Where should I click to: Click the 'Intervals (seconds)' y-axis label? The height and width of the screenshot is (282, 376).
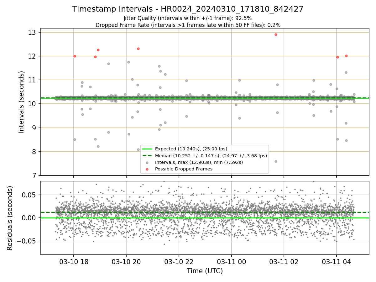(x=21, y=102)
